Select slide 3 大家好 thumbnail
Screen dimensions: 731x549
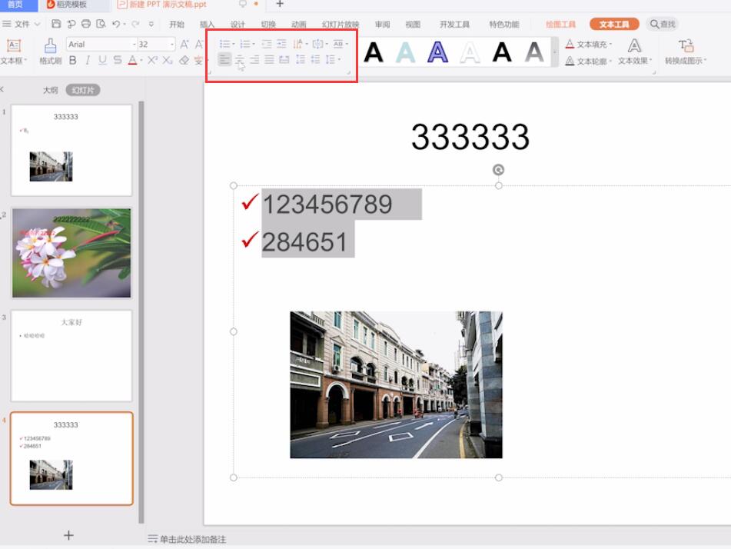[71, 355]
